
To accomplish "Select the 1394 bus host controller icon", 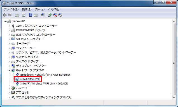I will [x=13, y=26].
